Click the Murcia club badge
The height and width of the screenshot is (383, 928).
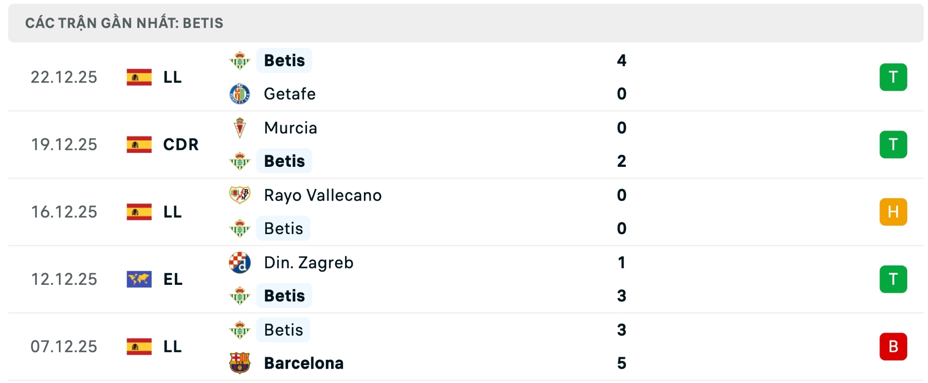pyautogui.click(x=240, y=128)
